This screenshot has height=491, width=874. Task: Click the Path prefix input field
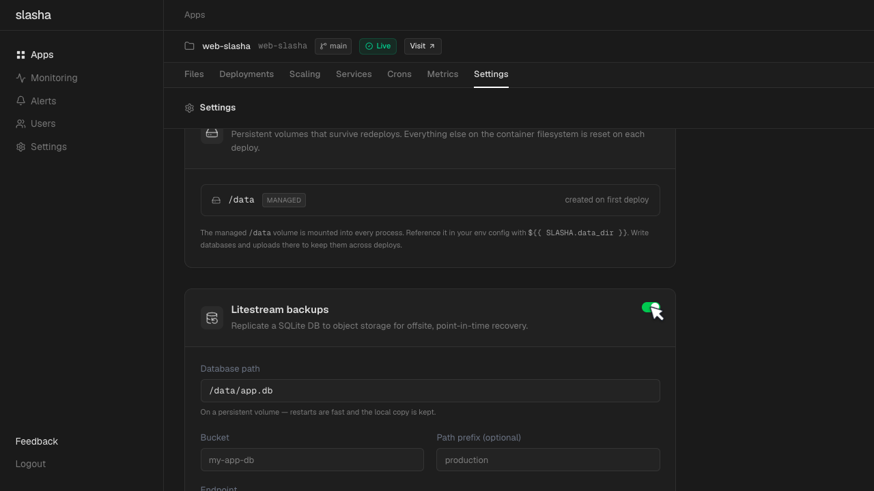[548, 460]
